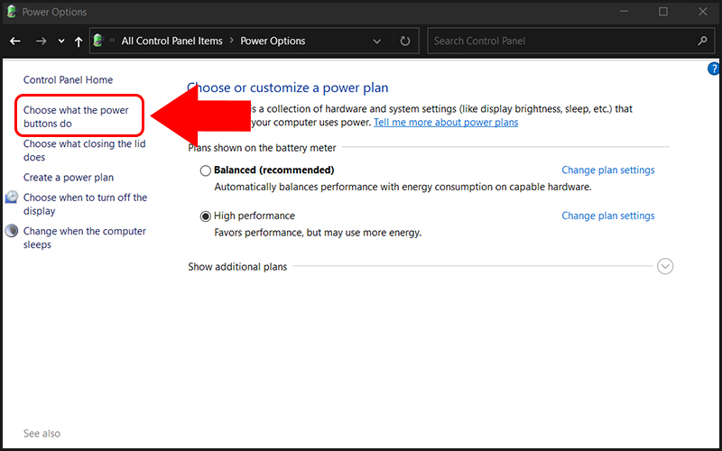Click the See also label

click(42, 434)
